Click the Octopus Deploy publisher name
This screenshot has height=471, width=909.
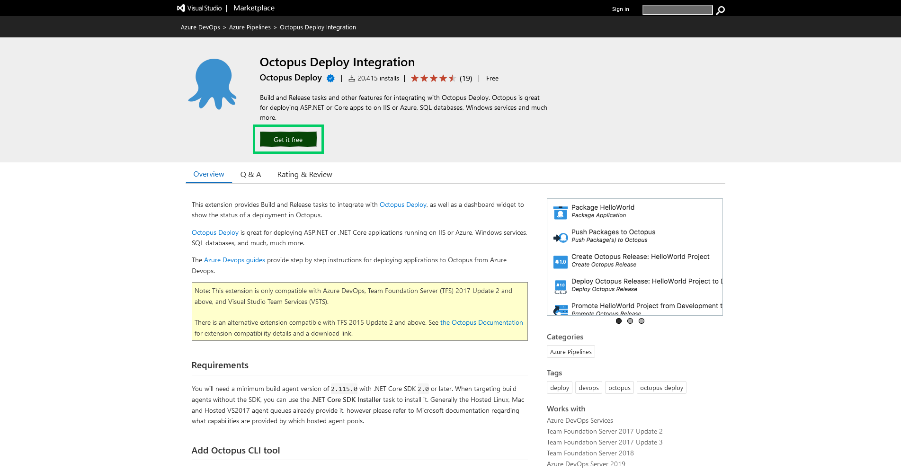coord(291,78)
